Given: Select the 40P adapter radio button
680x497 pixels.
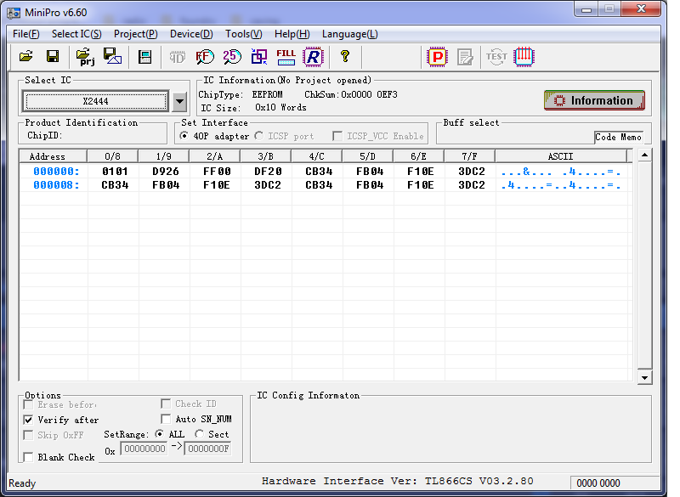Looking at the screenshot, I should point(184,136).
